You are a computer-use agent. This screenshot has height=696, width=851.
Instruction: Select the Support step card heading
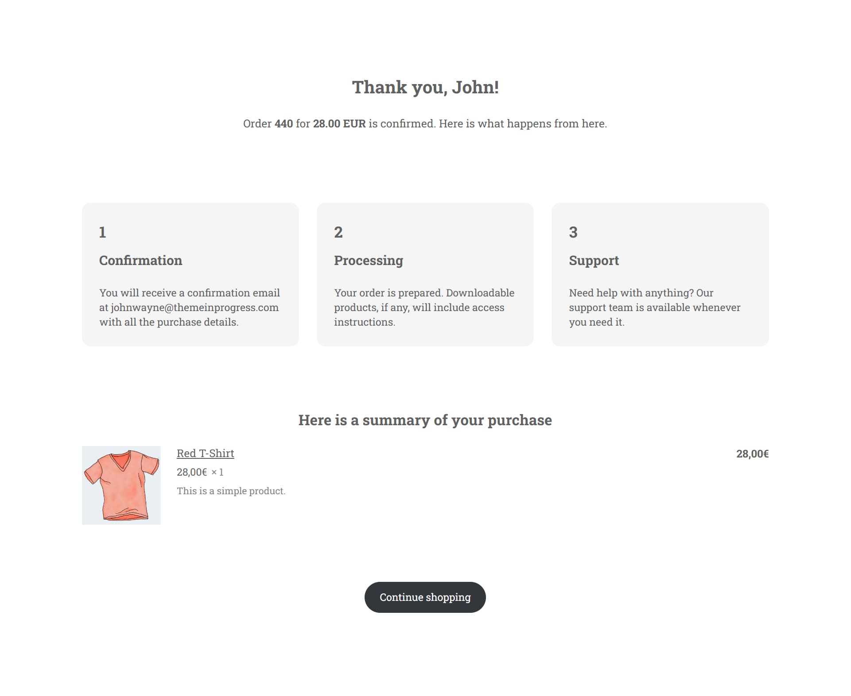click(x=594, y=260)
